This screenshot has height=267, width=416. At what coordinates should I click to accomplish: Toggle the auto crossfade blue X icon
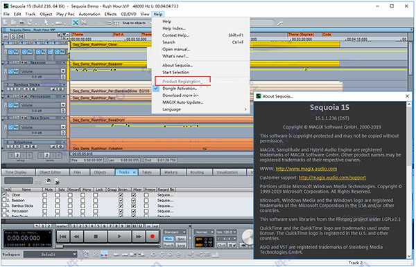76,23
